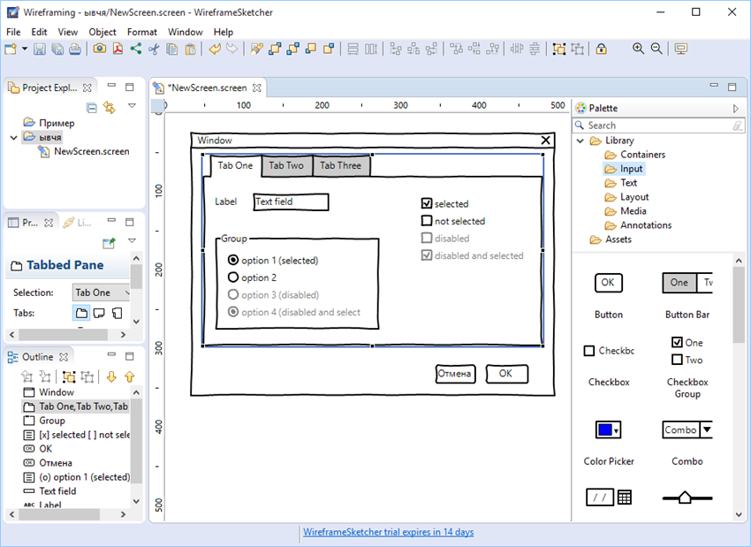Click the Copy toolbar icon
Viewport: 751px width, 547px height.
coord(172,49)
